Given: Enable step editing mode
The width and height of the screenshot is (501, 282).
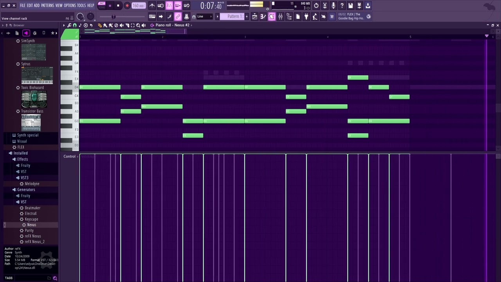Looking at the screenshot, I should (x=169, y=16).
